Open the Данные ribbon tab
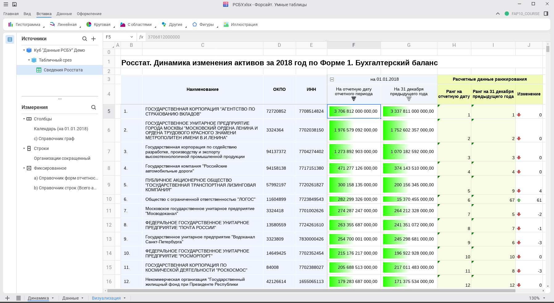 64,14
